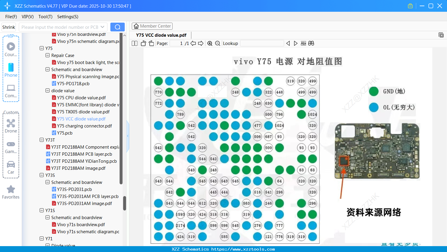Collapse the Y73S Schematic and boardview node
Viewport: 447px width, 252px height.
pos(47,182)
